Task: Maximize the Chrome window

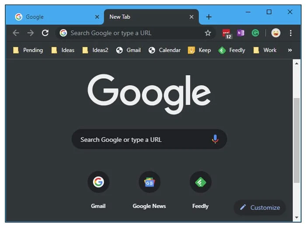Action: (269, 12)
